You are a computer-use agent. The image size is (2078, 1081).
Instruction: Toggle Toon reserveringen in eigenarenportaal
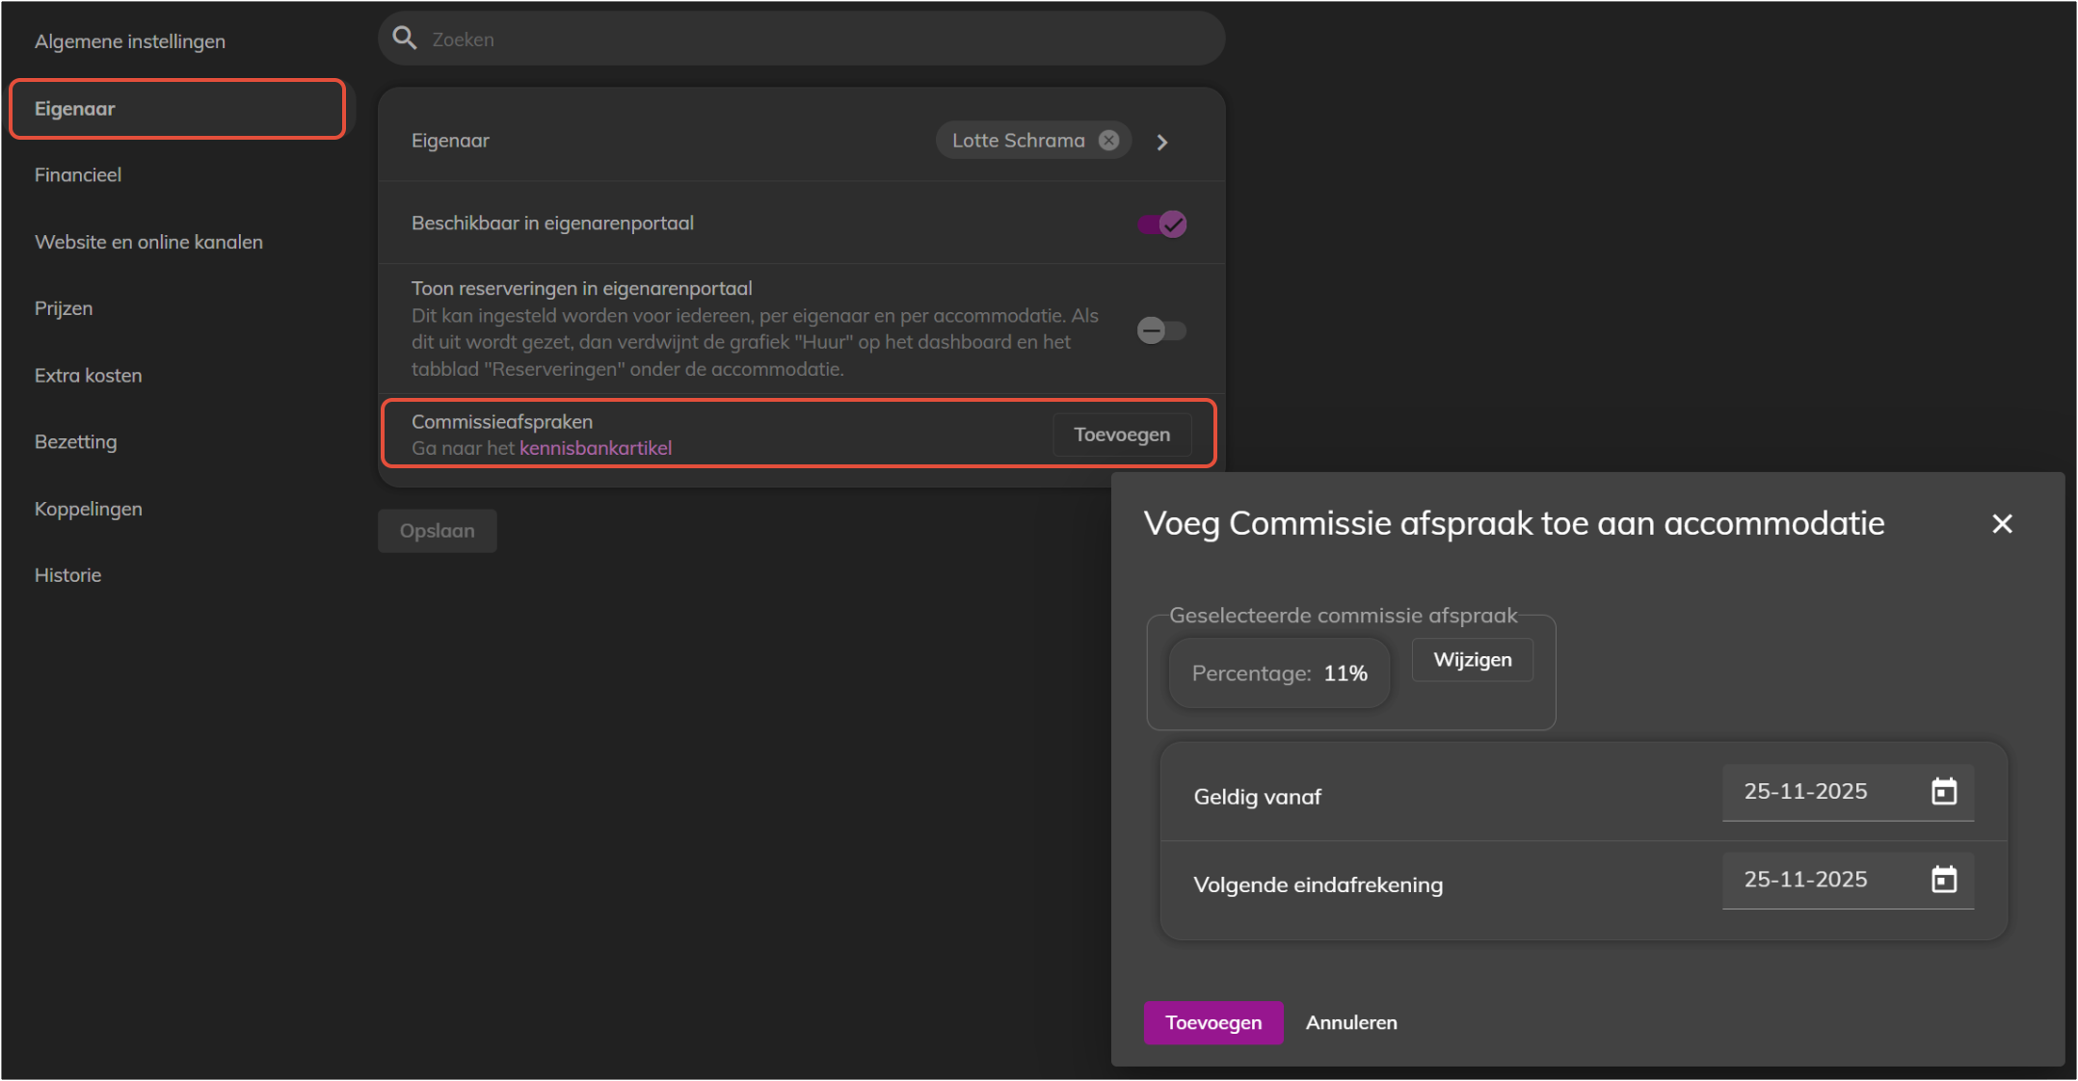pos(1160,330)
